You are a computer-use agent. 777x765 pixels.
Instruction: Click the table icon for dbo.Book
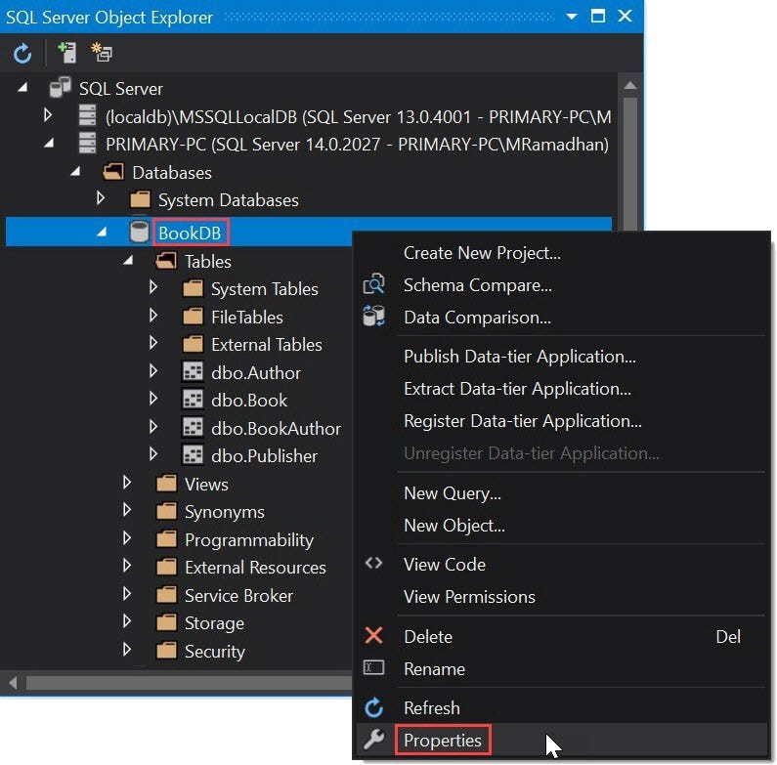[193, 400]
